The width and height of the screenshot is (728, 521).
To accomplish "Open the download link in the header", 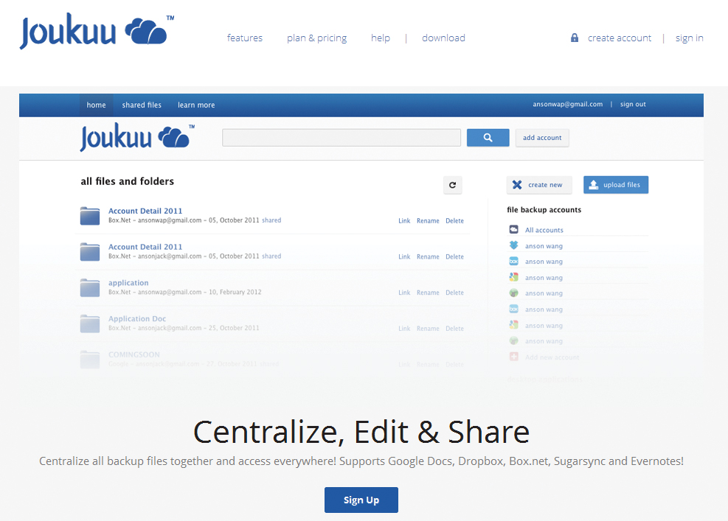I will (x=443, y=38).
